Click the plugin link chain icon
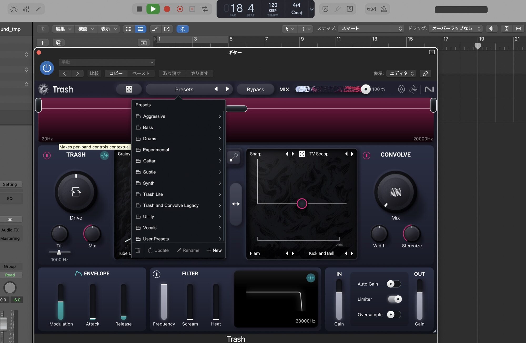Image resolution: width=526 pixels, height=343 pixels. [425, 73]
